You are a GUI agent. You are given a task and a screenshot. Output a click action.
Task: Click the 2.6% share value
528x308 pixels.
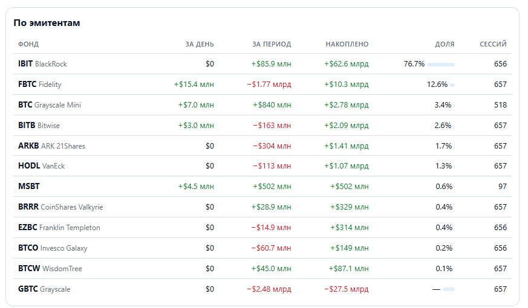(x=443, y=126)
